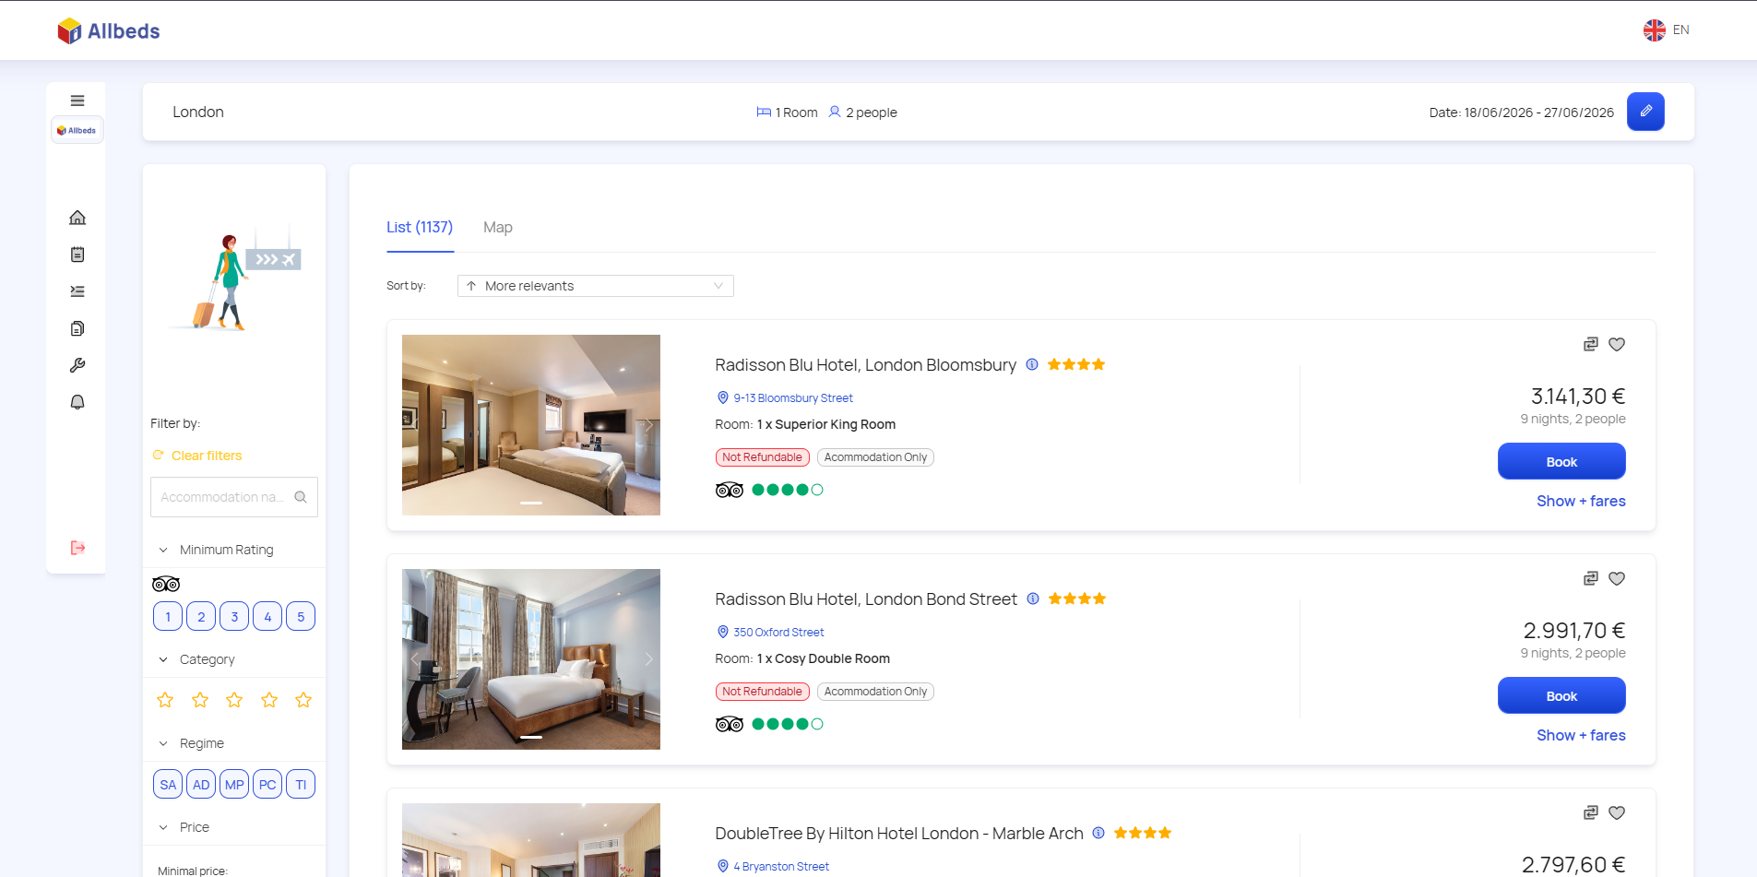Switch to the Map tab

[497, 227]
